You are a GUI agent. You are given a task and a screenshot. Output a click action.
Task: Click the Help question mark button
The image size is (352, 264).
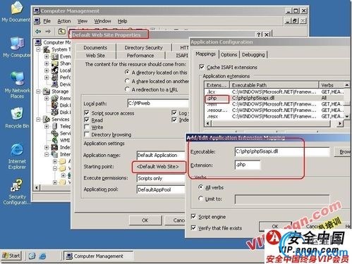[x=259, y=34]
